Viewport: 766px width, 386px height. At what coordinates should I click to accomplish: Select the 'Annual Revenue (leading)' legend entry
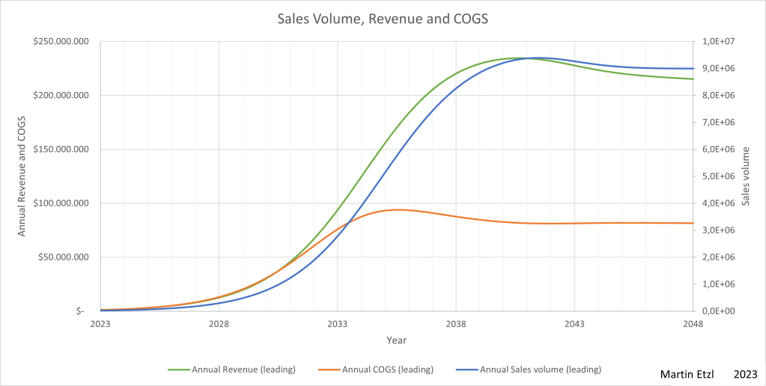click(x=243, y=369)
